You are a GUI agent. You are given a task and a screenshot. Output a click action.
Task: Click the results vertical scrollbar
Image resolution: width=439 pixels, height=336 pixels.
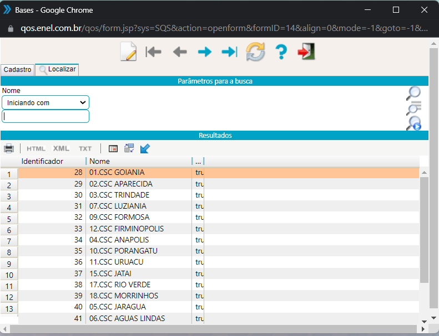click(x=424, y=230)
